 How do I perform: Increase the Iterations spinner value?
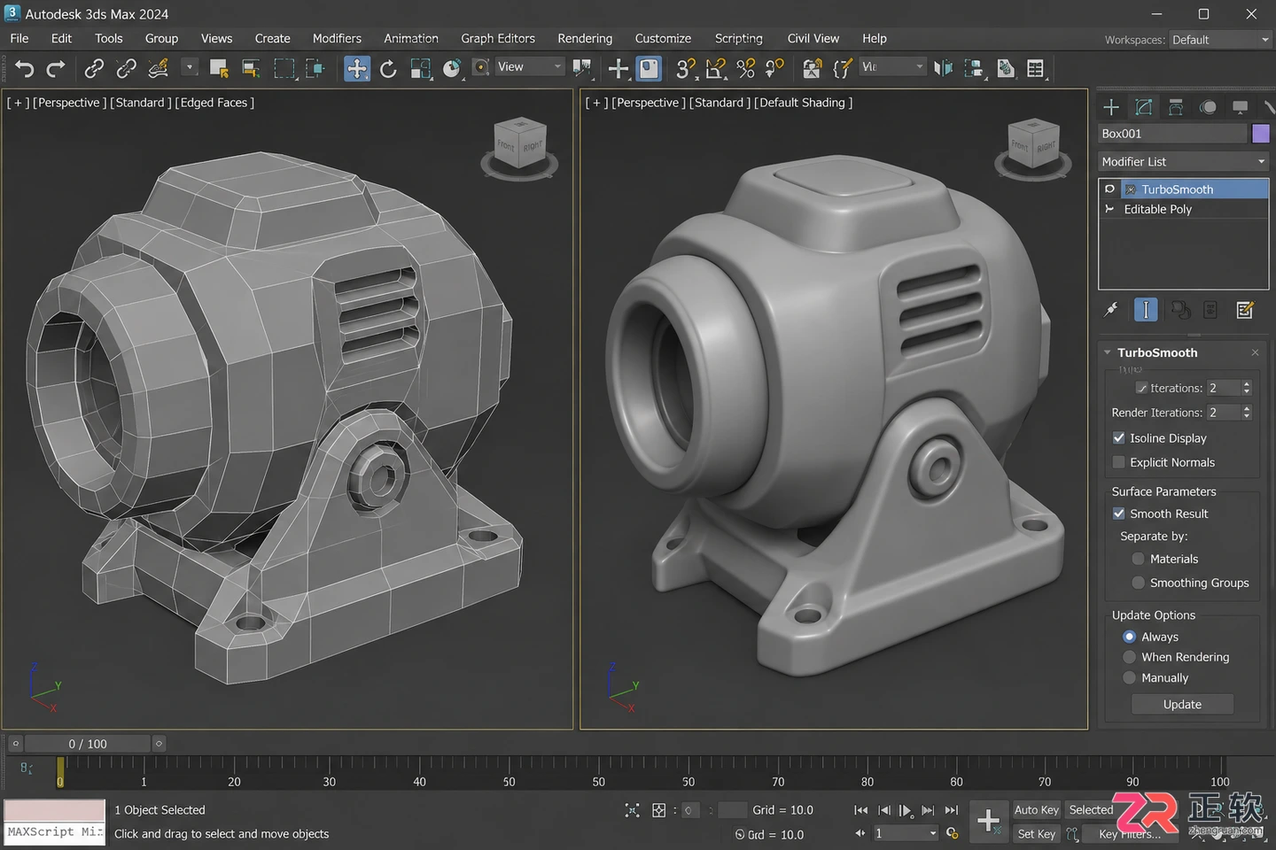click(x=1247, y=384)
